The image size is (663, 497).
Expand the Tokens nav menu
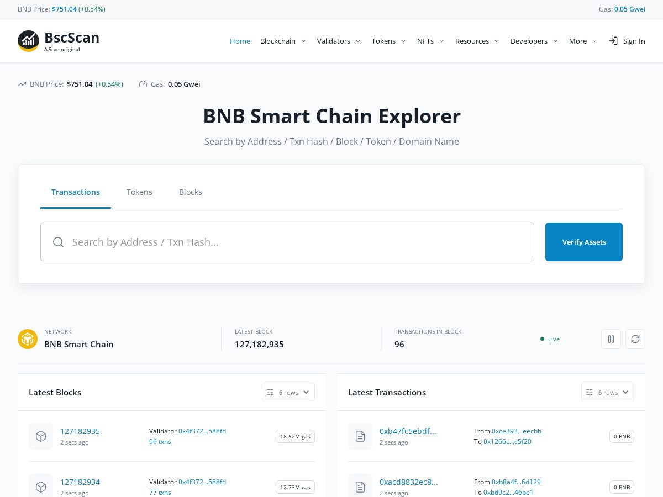(x=389, y=41)
